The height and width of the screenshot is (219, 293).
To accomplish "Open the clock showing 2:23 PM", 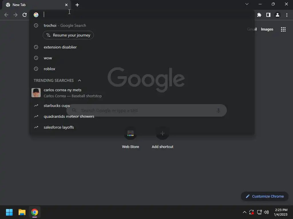I will point(281,212).
